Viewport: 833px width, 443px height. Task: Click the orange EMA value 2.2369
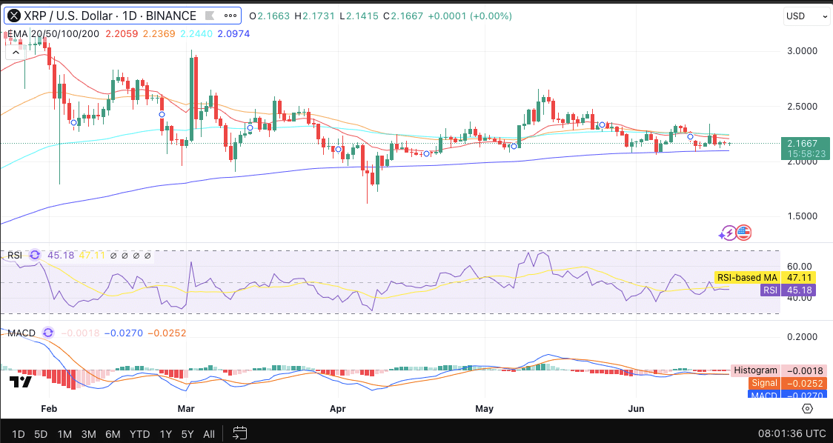point(159,33)
